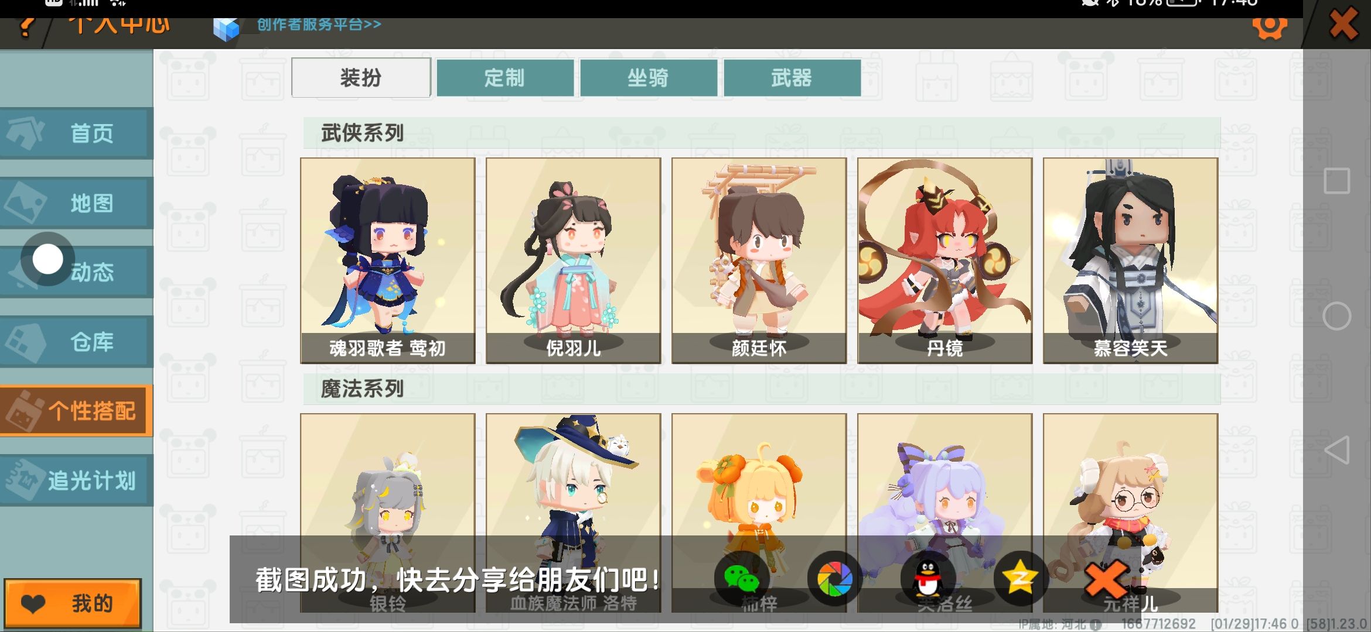Open 仓库 in the sidebar
This screenshot has width=1371, height=632.
77,342
